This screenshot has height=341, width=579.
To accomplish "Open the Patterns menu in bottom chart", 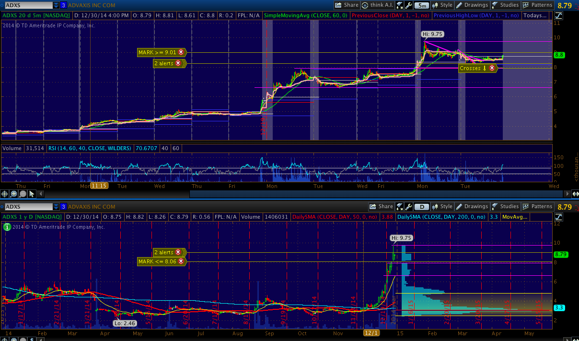I will click(x=537, y=207).
